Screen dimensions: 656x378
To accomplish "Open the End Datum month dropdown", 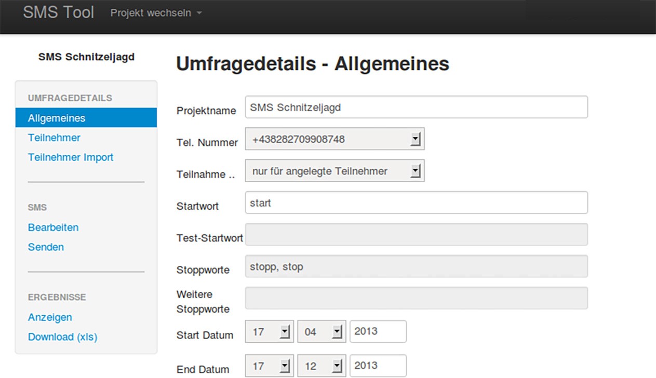I will (322, 366).
